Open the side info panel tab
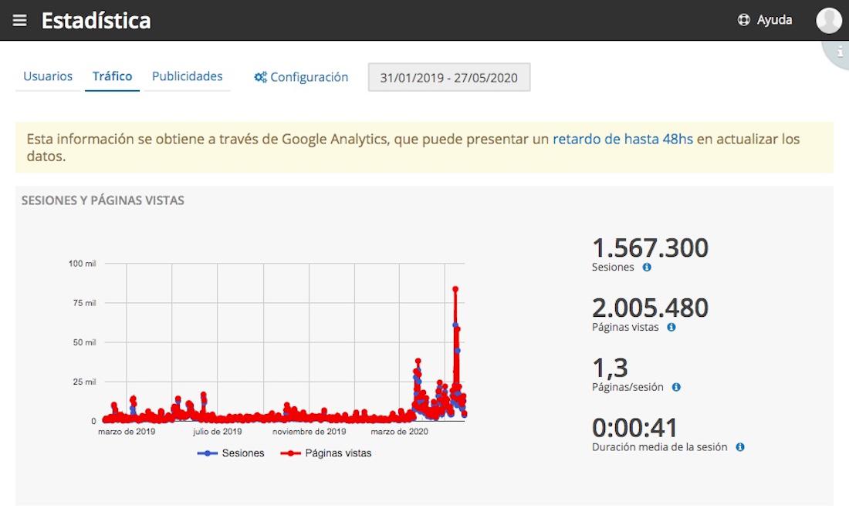Screen dimensions: 849x515 tap(839, 52)
